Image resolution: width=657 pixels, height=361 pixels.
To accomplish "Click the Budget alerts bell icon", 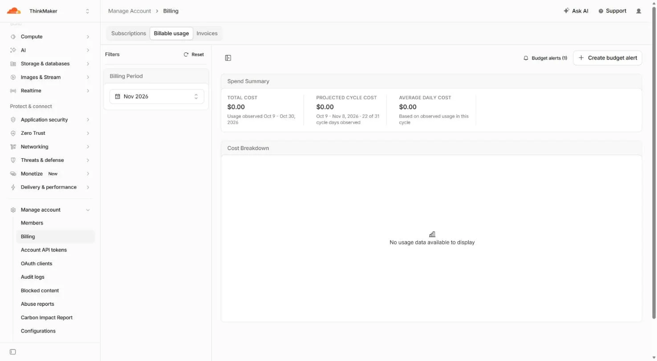I will [526, 58].
